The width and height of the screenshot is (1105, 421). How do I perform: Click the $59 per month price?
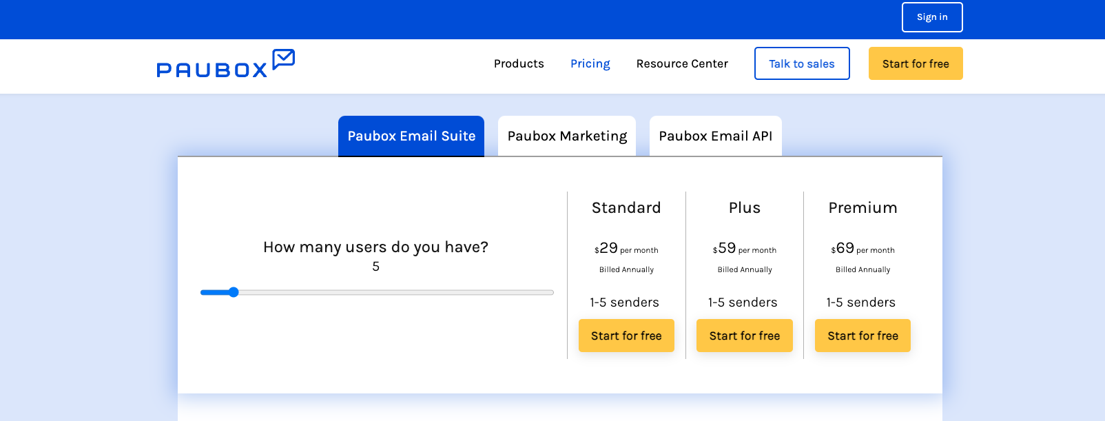click(x=745, y=248)
